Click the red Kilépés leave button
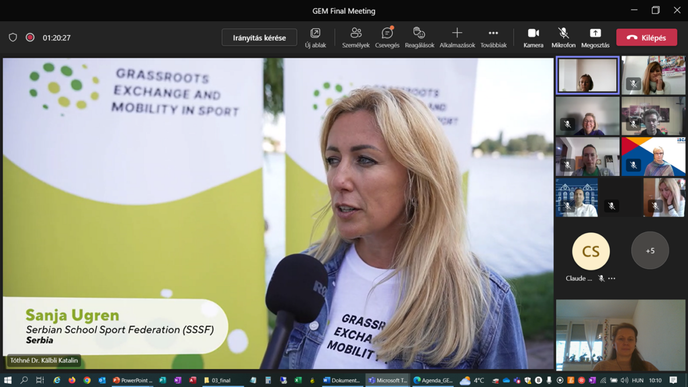This screenshot has width=688, height=387. (647, 37)
